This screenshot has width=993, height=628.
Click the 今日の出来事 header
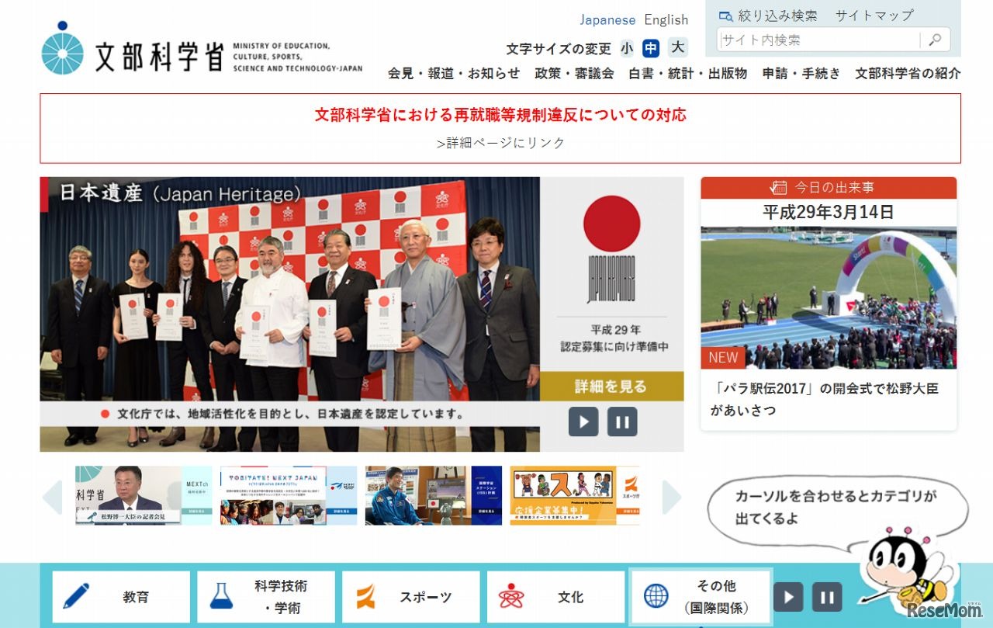point(829,188)
